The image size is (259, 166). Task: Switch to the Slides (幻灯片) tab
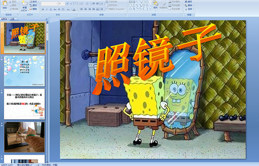pos(4,19)
